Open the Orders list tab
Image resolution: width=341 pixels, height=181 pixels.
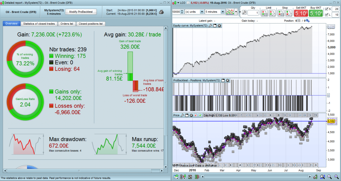67,24
